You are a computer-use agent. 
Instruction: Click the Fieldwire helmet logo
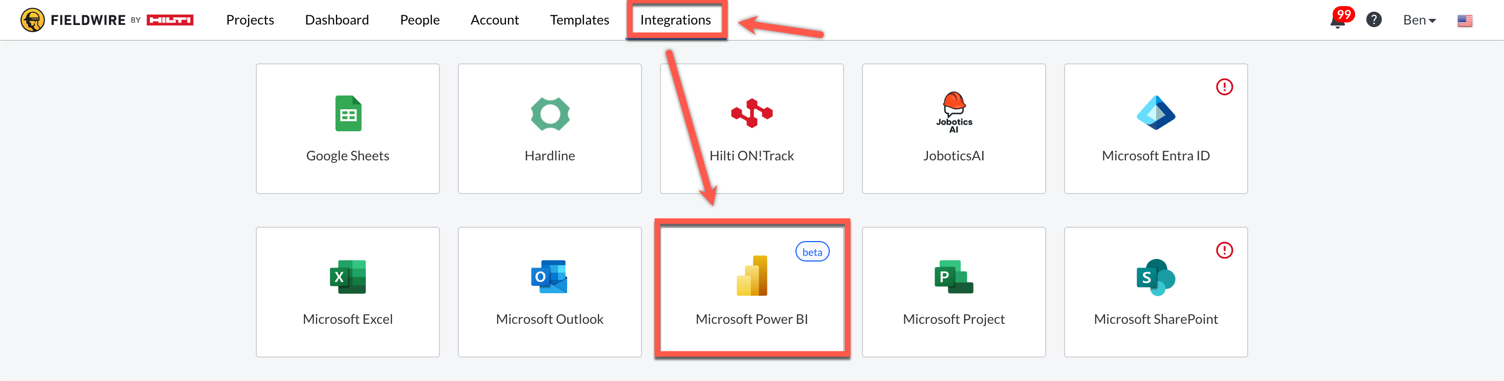[x=32, y=20]
